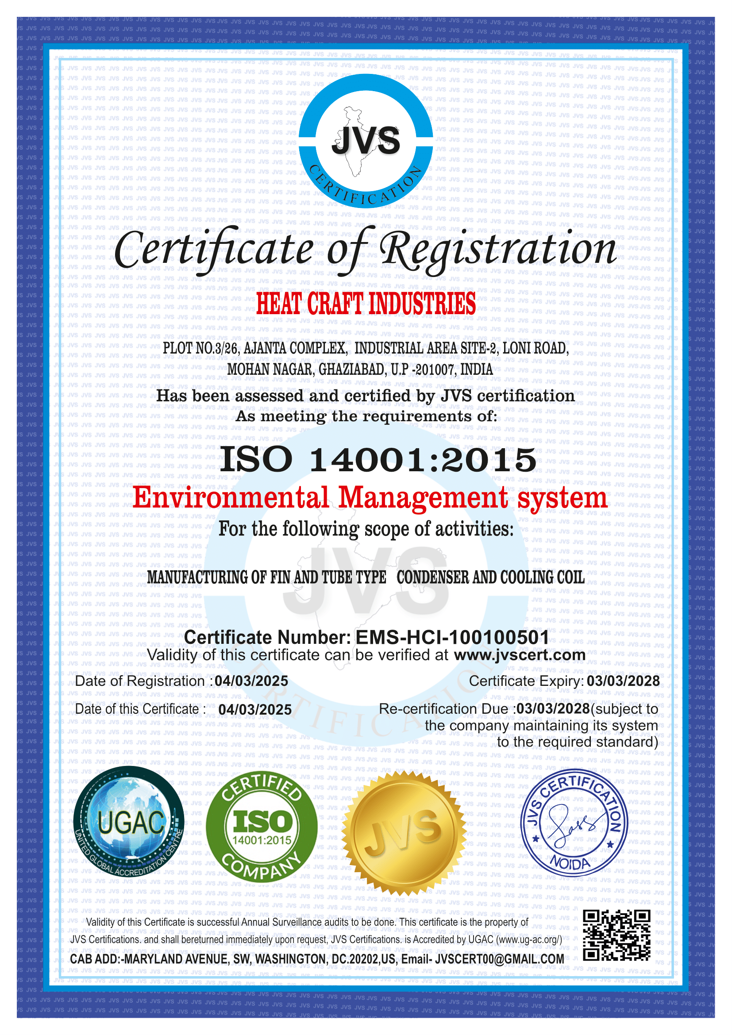Click the QR code at bottom right
Screen dimensions: 732x1035
pos(616,935)
